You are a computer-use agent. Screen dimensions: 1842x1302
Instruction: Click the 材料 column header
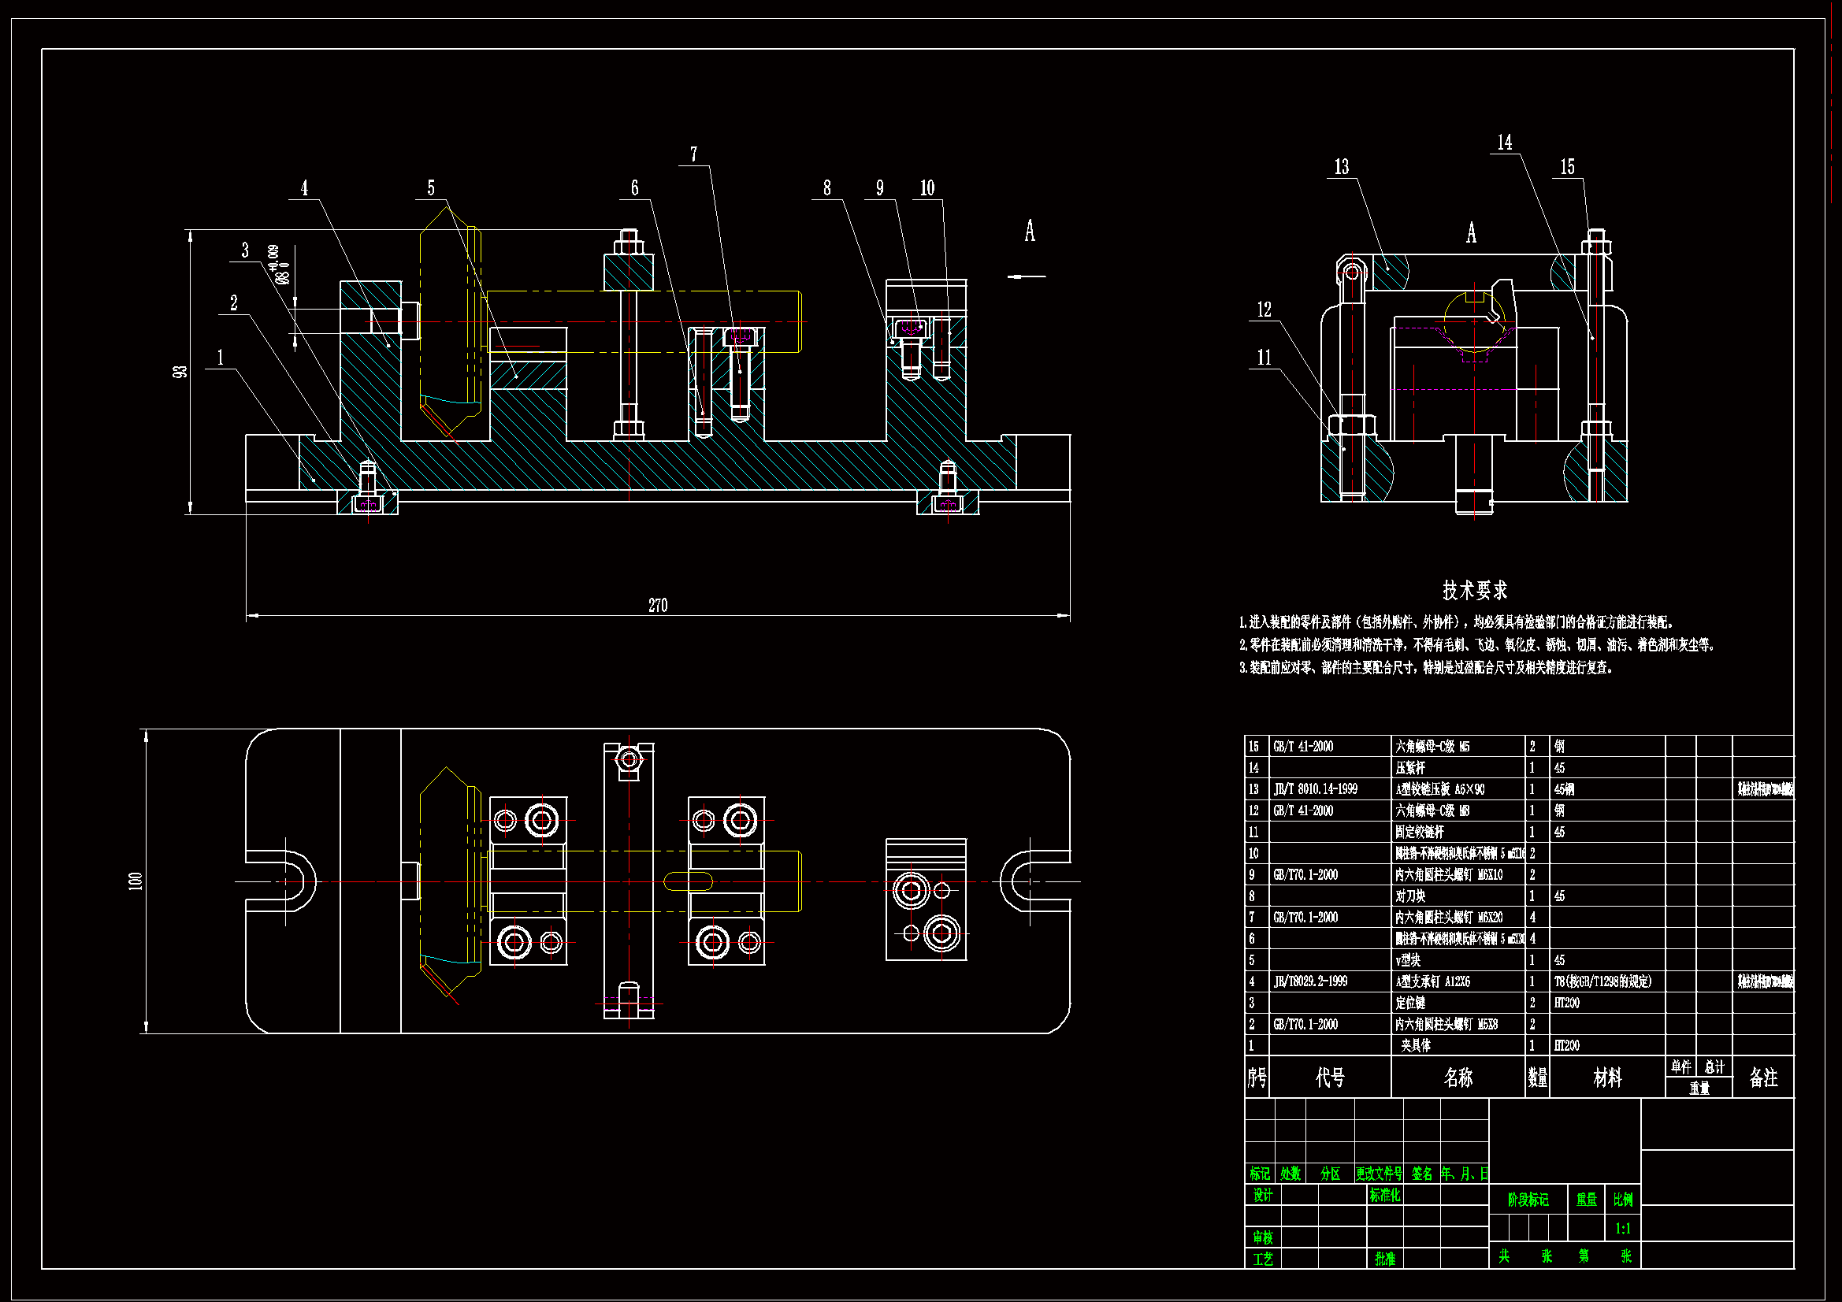click(x=1607, y=1078)
